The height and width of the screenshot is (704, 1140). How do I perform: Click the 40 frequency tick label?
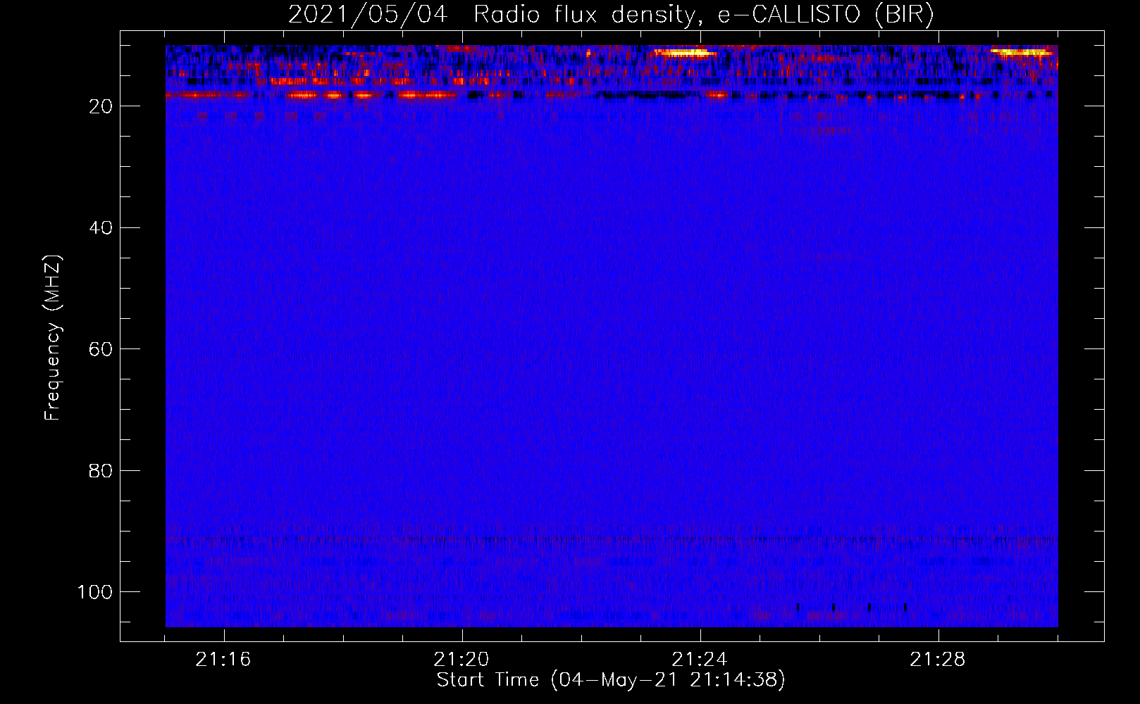pos(101,227)
